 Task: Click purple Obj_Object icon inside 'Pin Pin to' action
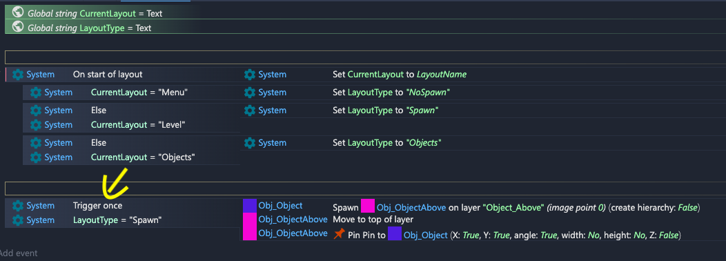[395, 233]
